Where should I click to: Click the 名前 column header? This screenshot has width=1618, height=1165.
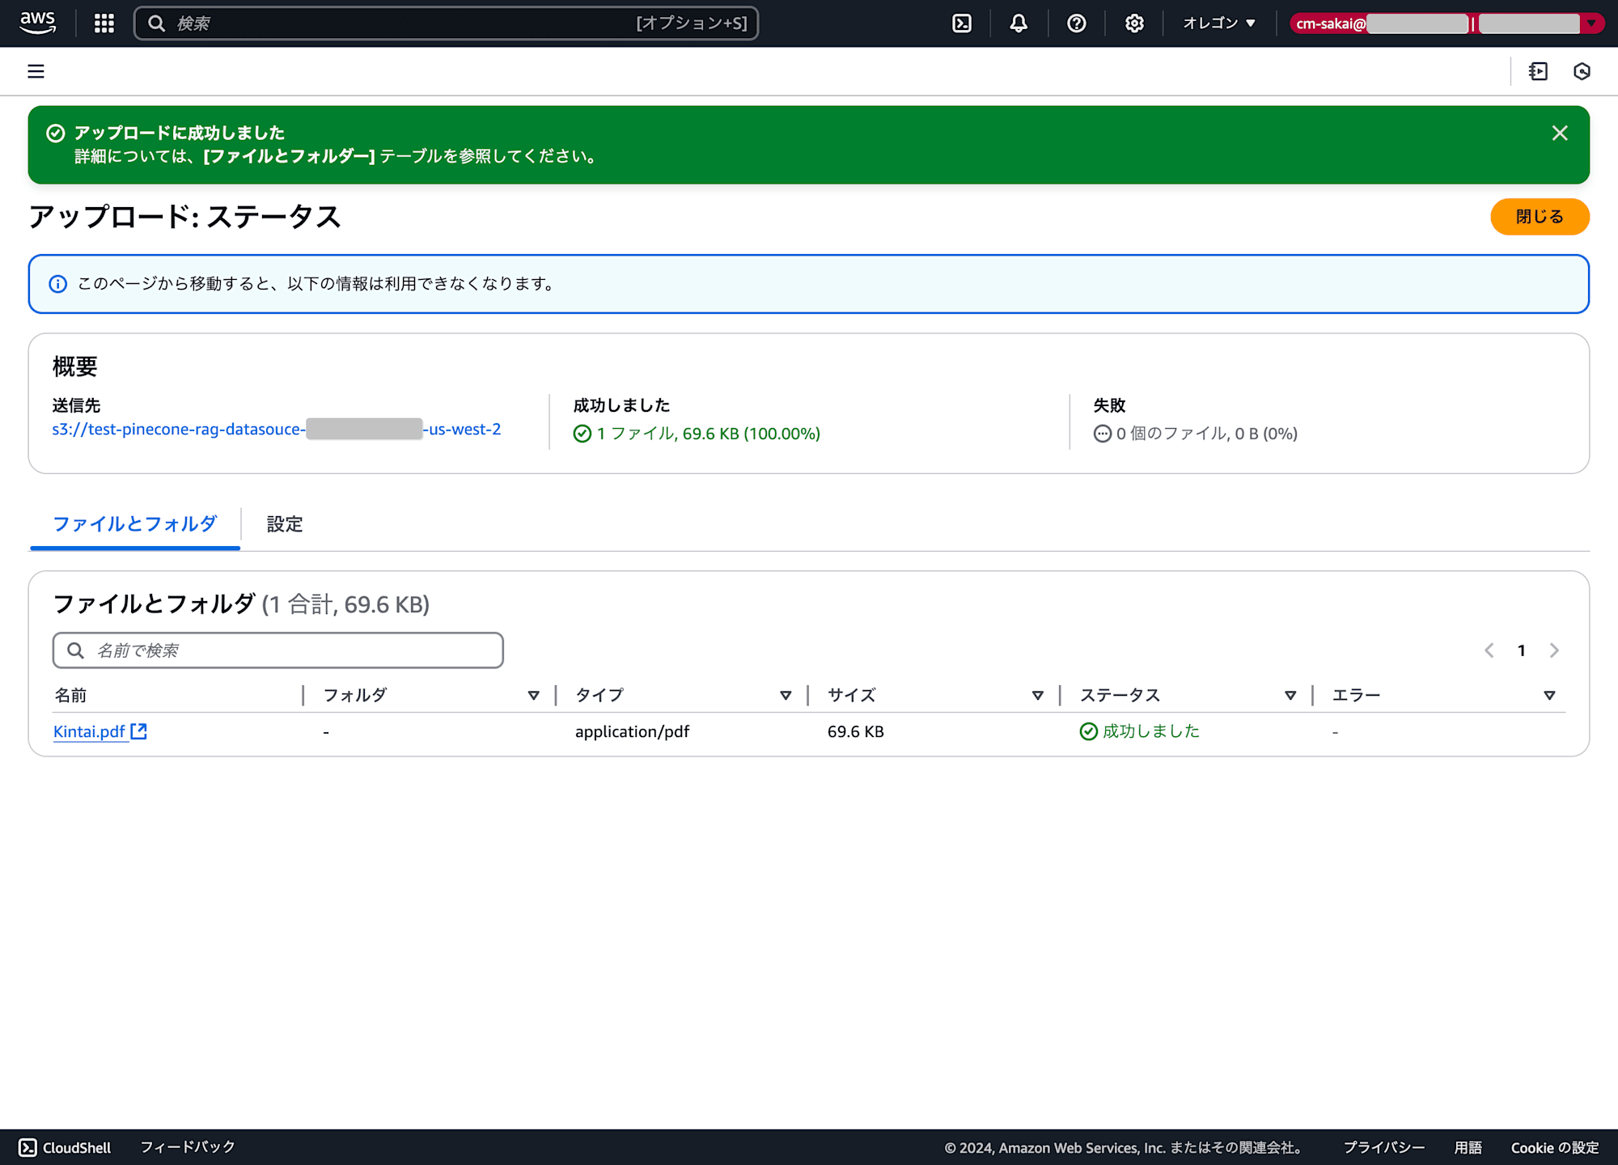[x=70, y=696]
